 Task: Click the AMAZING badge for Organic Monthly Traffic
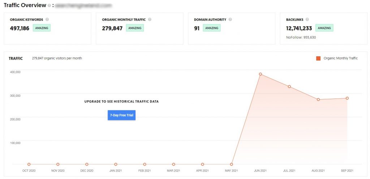[x=135, y=28]
